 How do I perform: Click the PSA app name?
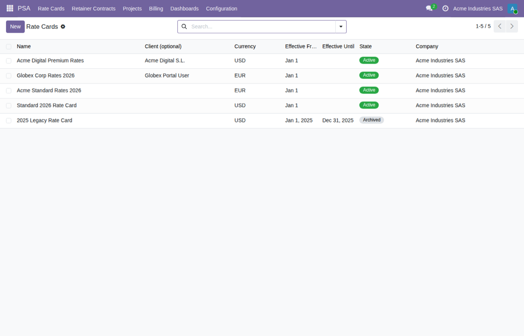(24, 8)
